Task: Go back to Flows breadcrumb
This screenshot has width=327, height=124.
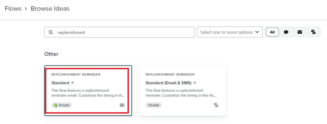Action: pyautogui.click(x=13, y=8)
